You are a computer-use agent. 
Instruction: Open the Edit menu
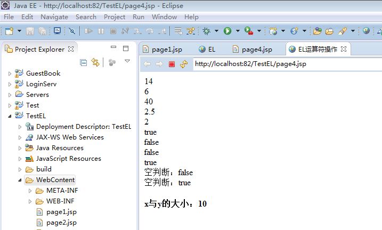tap(27, 17)
